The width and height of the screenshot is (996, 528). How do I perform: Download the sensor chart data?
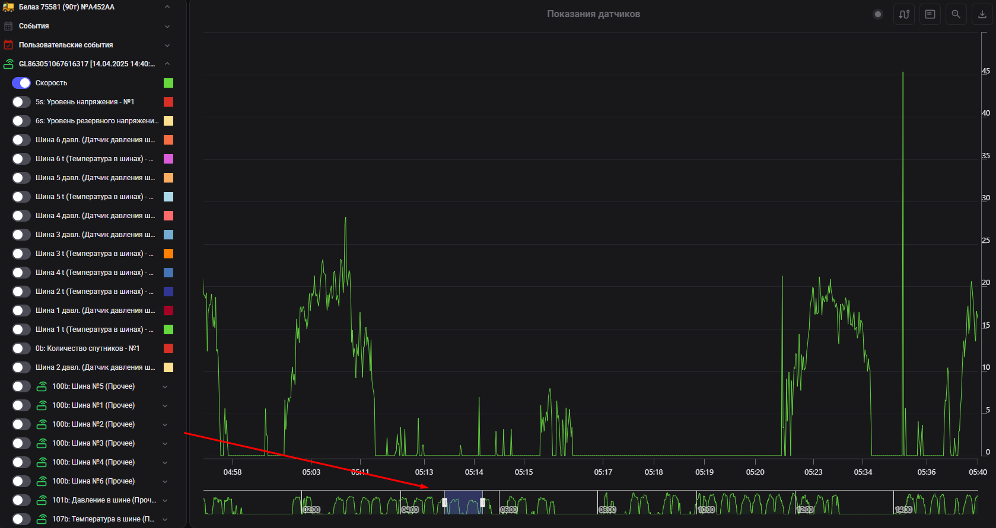tap(982, 14)
